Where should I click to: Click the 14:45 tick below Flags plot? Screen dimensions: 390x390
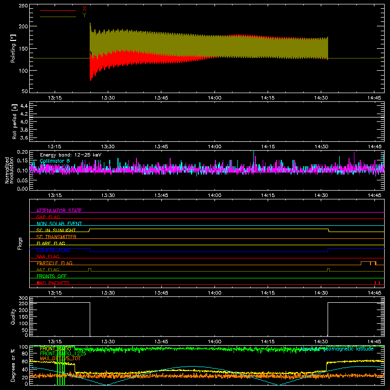(374, 293)
